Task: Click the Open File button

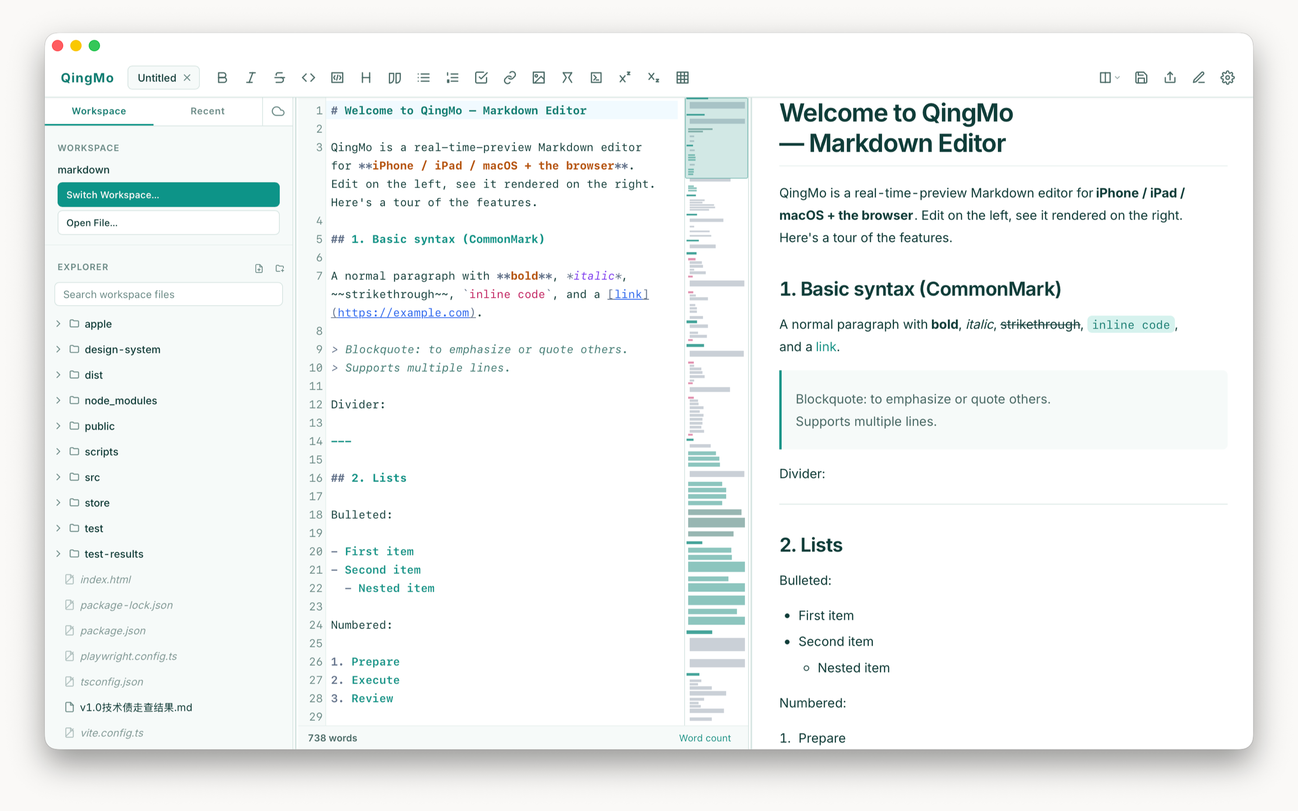Action: tap(169, 223)
